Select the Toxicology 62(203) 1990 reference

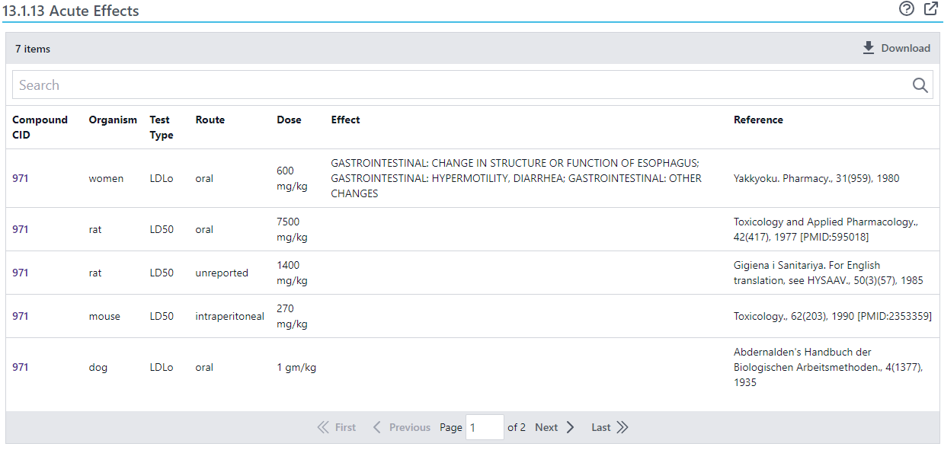click(832, 316)
